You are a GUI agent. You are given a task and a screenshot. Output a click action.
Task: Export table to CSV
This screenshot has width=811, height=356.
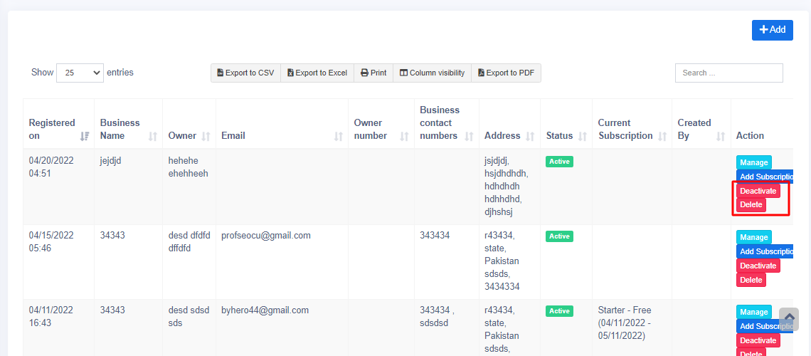(x=245, y=73)
